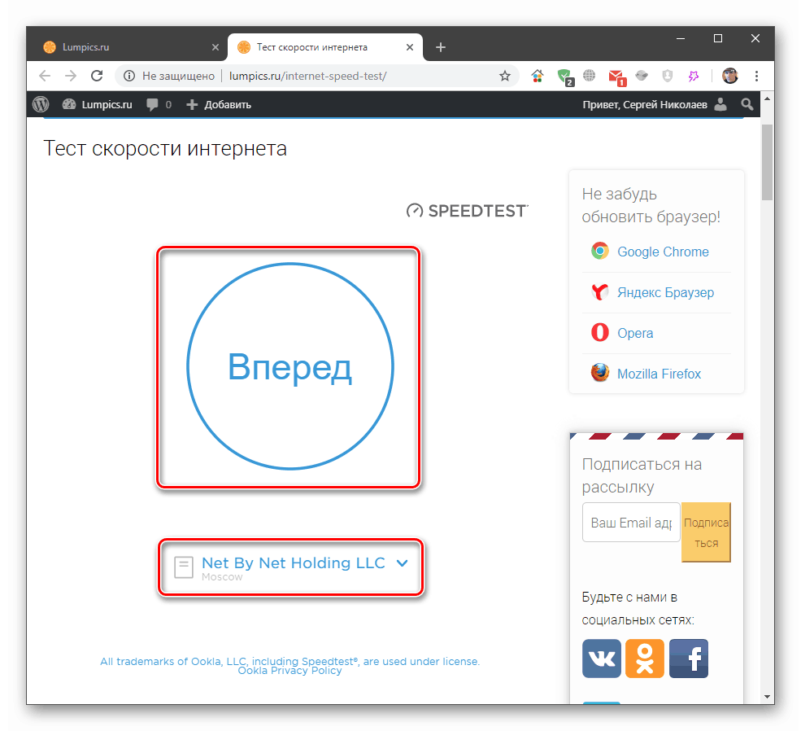The image size is (801, 731).
Task: Click the gray shield extension icon
Action: point(667,77)
